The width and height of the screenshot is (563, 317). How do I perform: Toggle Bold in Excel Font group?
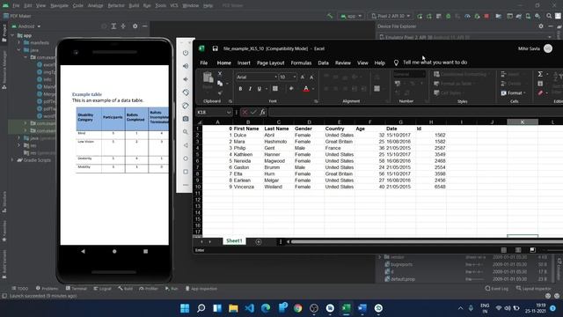(x=240, y=88)
